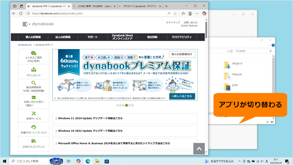The height and width of the screenshot is (165, 293).
Task: Open the clock and date display
Action: pos(276,161)
